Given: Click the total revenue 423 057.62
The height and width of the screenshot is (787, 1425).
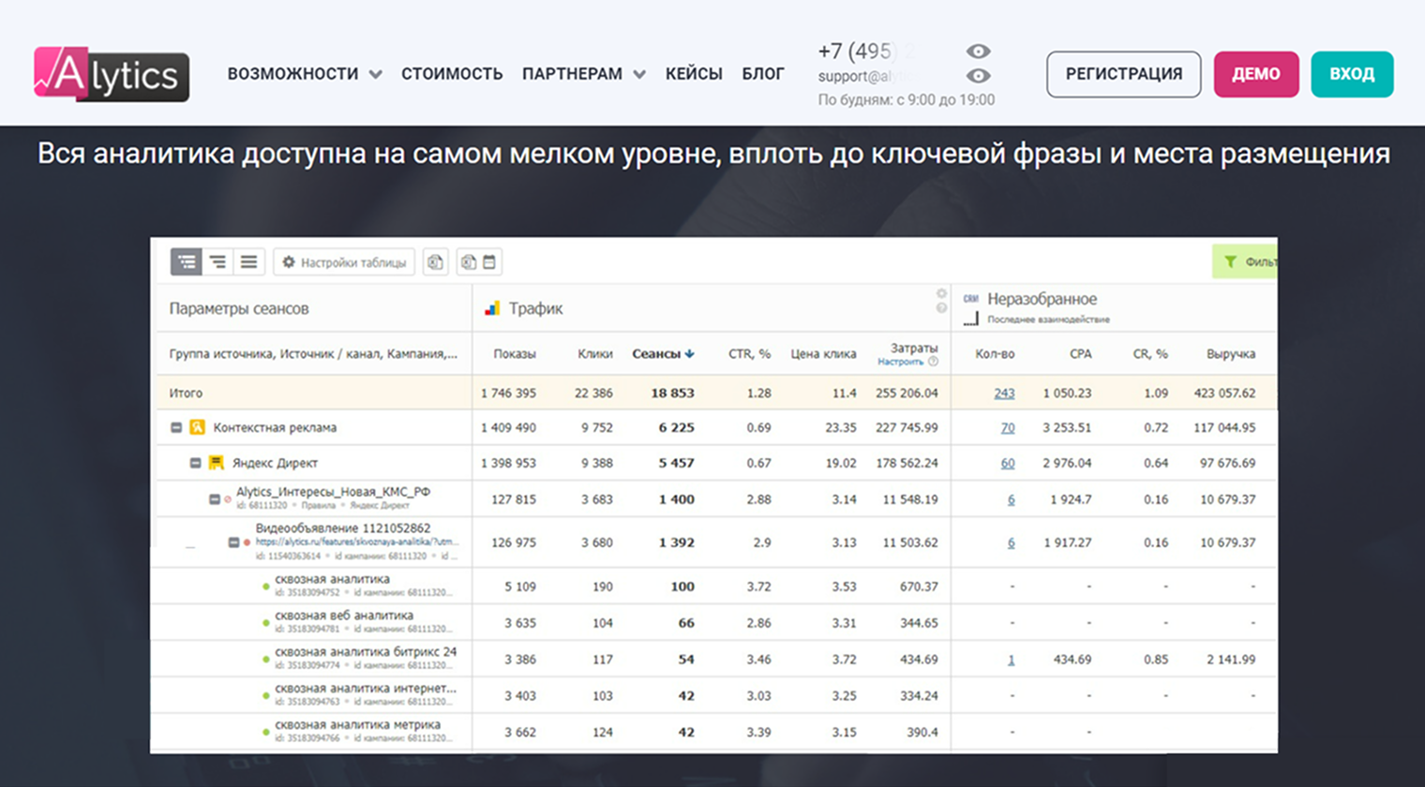Looking at the screenshot, I should [1224, 393].
